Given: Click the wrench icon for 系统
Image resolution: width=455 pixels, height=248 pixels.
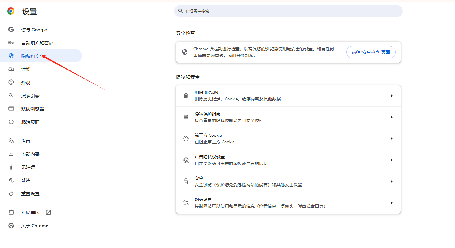Looking at the screenshot, I should (11, 180).
